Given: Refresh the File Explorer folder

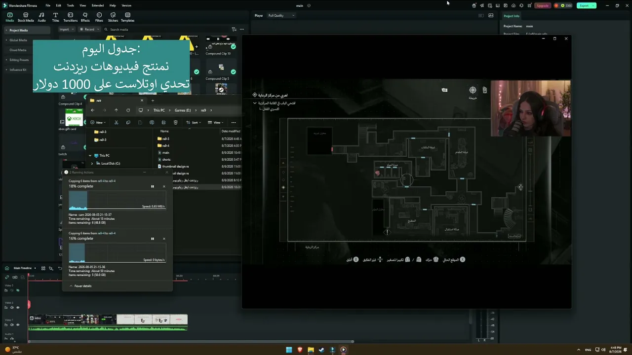Looking at the screenshot, I should click(x=128, y=110).
